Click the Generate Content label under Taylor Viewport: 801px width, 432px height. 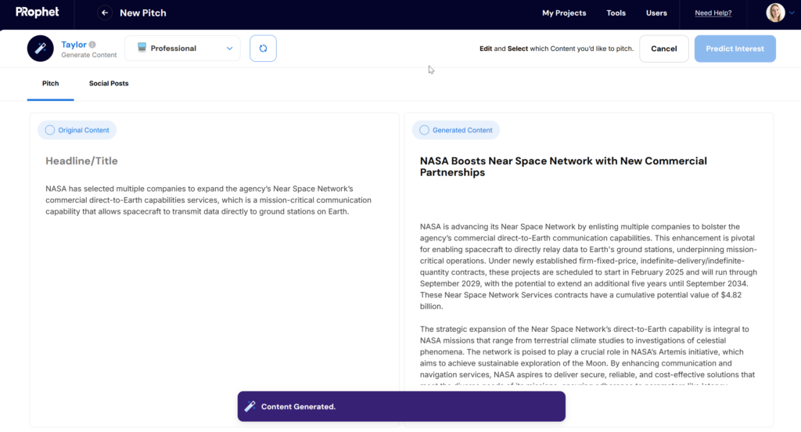coord(89,55)
